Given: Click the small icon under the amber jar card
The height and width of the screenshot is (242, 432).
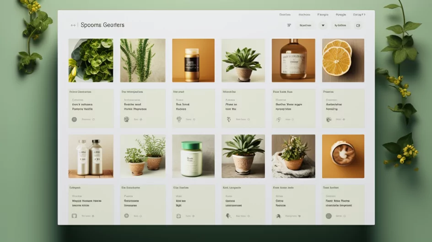Looking at the screenshot, I should click(x=179, y=119).
